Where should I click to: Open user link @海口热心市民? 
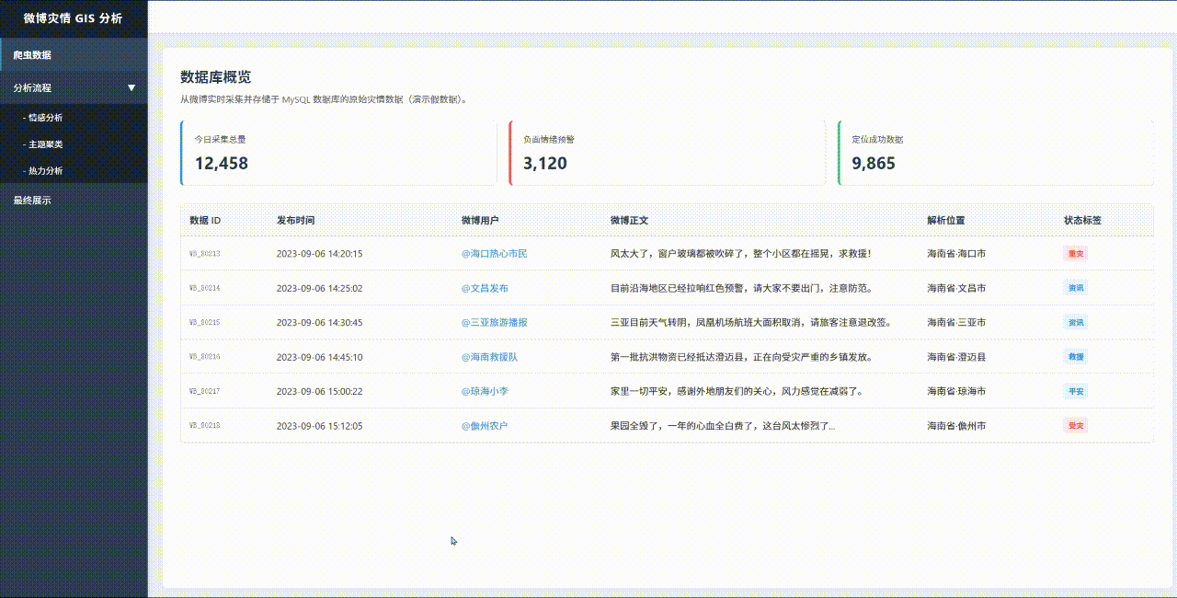(494, 254)
